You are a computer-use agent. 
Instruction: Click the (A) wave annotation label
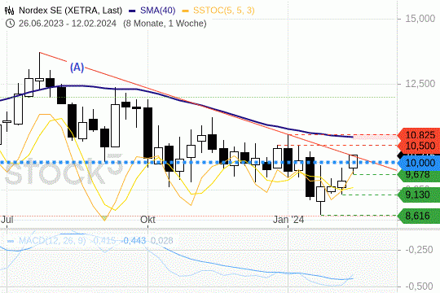77,68
